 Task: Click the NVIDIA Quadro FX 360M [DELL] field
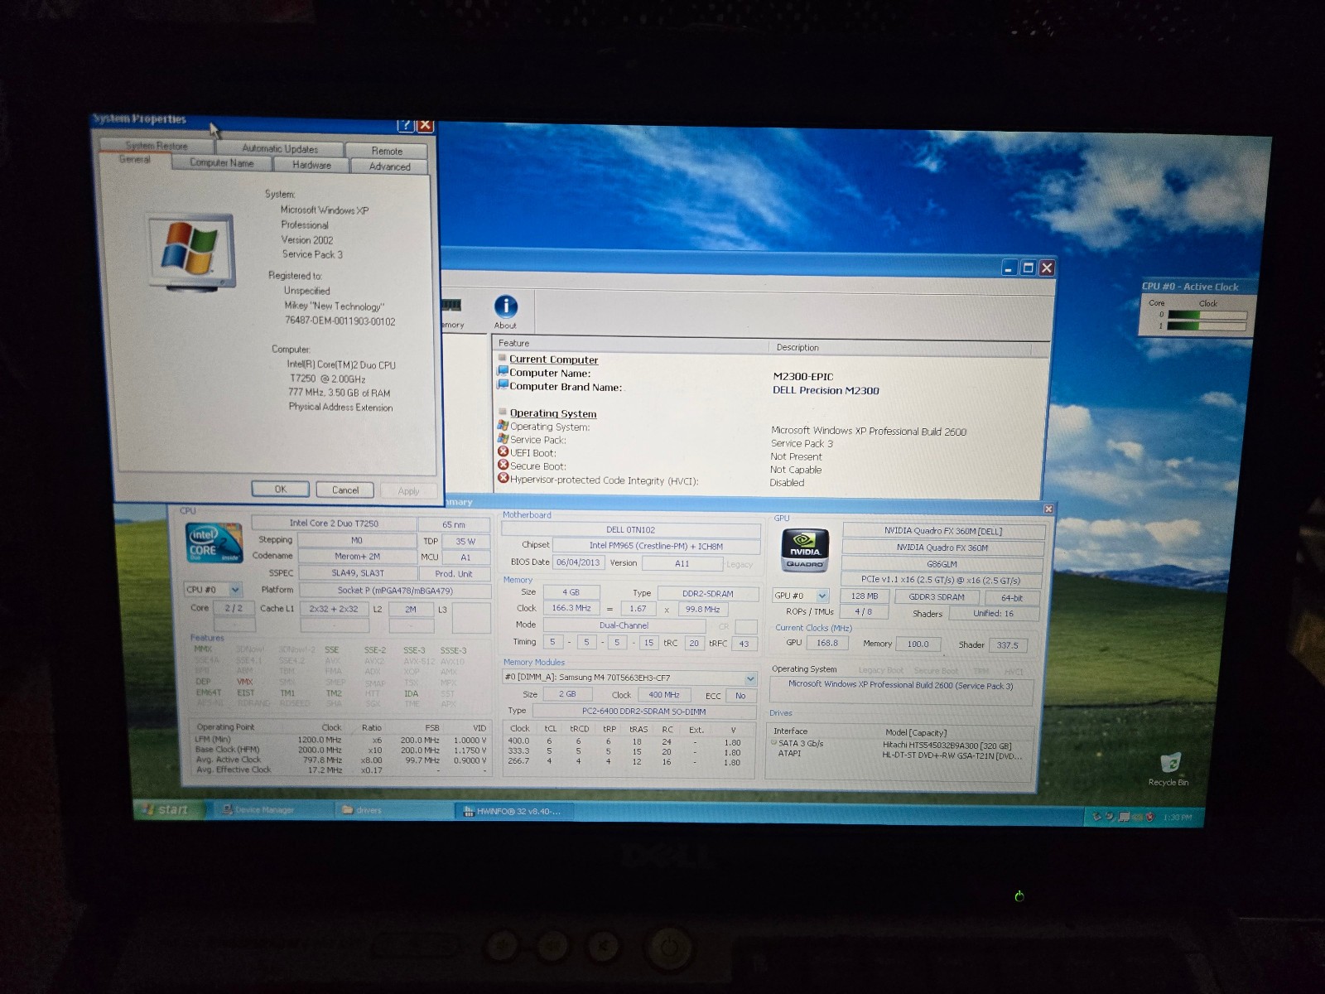point(943,531)
